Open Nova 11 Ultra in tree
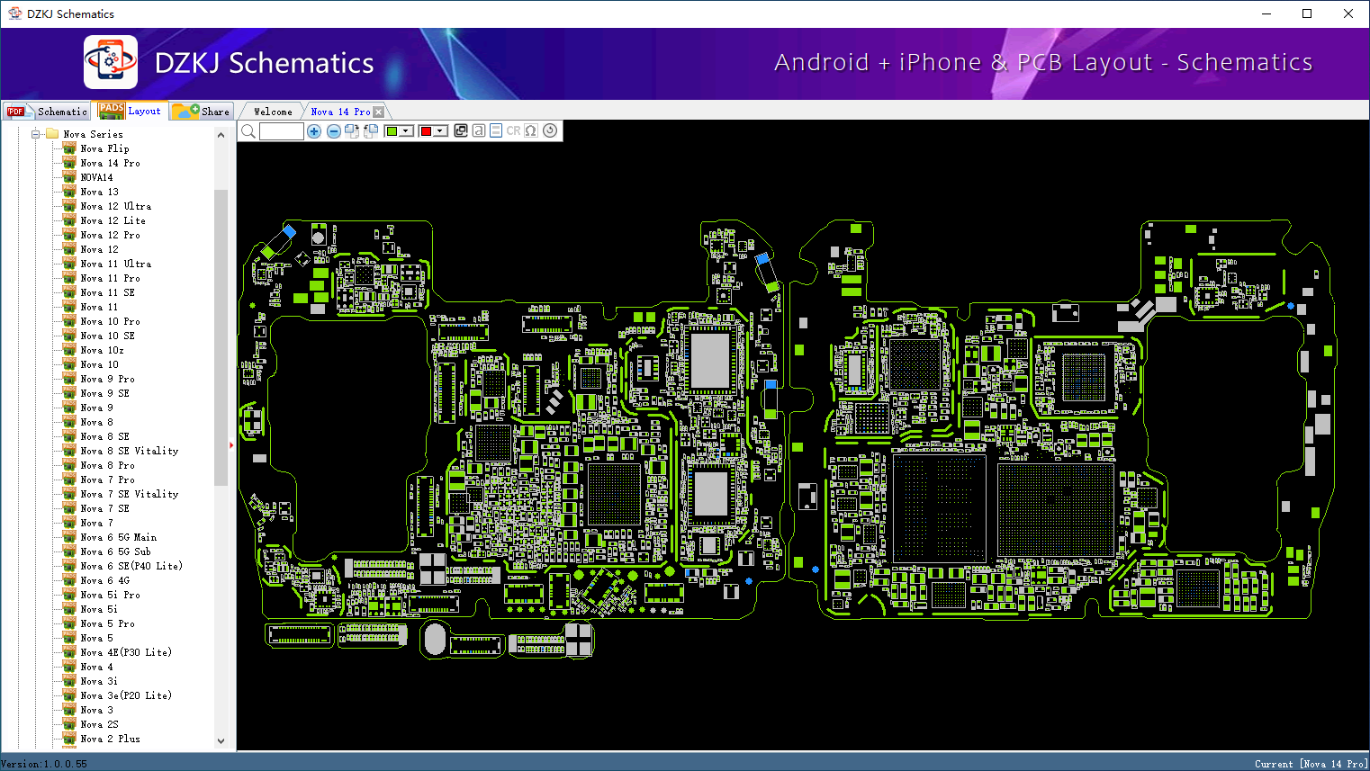 (115, 264)
